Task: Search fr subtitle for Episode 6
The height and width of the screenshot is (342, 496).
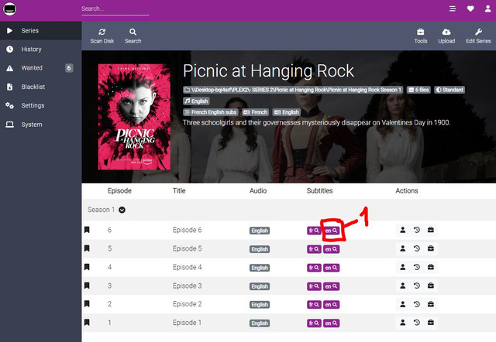Action: pyautogui.click(x=314, y=231)
